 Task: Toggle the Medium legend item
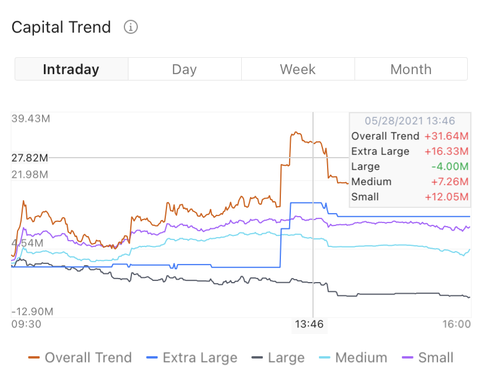tap(353, 357)
